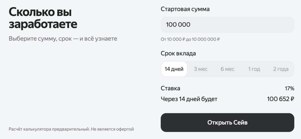Click the Ставка label

(x=170, y=88)
